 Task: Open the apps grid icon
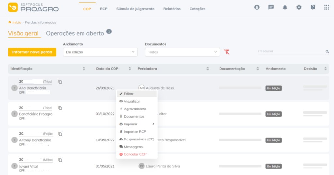(x=326, y=7)
